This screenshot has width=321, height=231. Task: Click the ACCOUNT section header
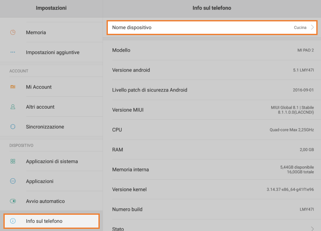19,71
